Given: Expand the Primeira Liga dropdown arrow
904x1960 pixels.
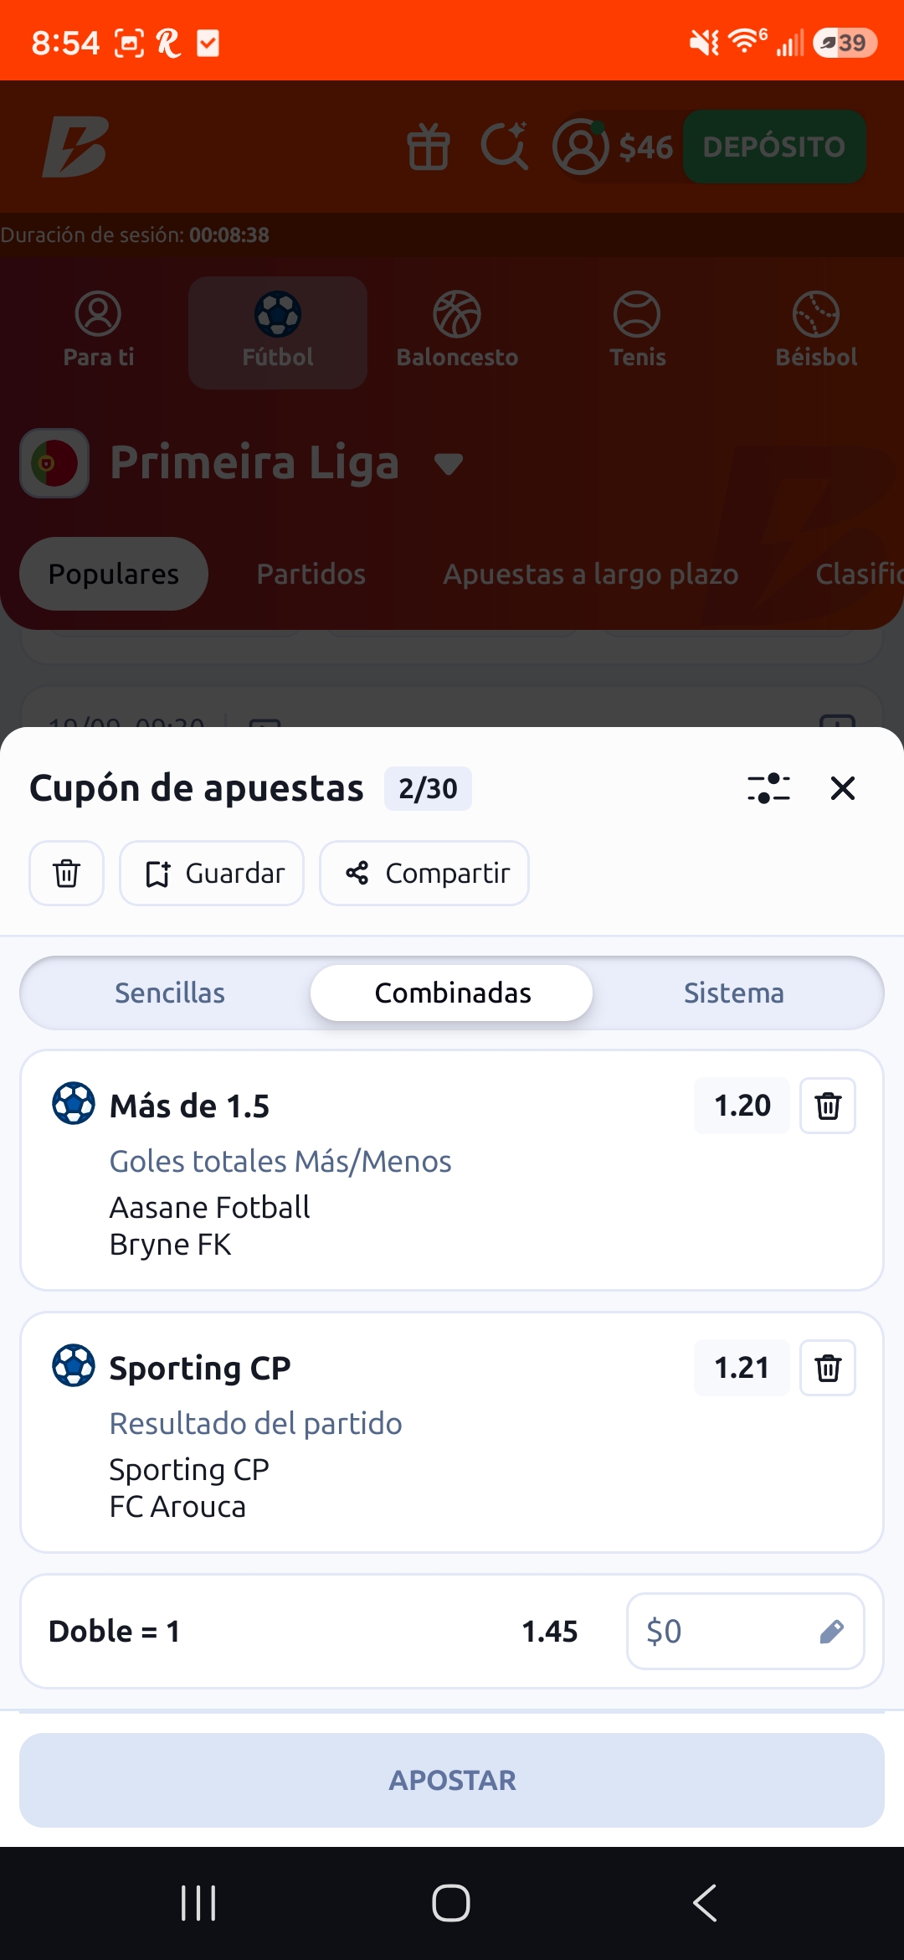Looking at the screenshot, I should click(x=449, y=463).
